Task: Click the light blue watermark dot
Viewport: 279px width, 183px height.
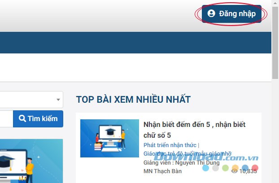Action: [x=206, y=168]
